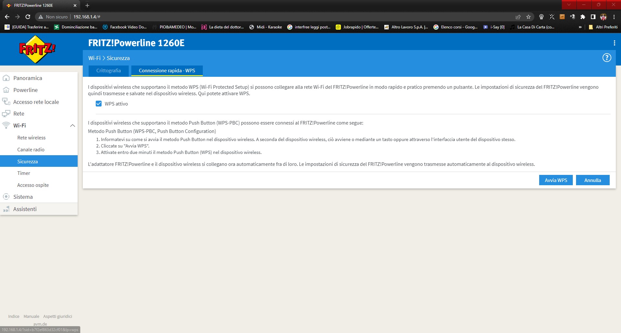Open the interfree leggi post... bookmark
621x333 pixels.
309,27
